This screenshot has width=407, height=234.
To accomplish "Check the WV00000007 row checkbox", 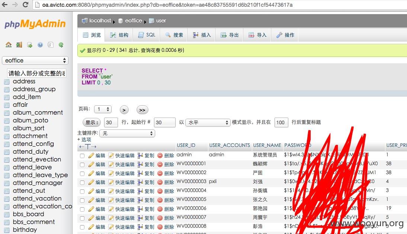I will (x=82, y=218).
